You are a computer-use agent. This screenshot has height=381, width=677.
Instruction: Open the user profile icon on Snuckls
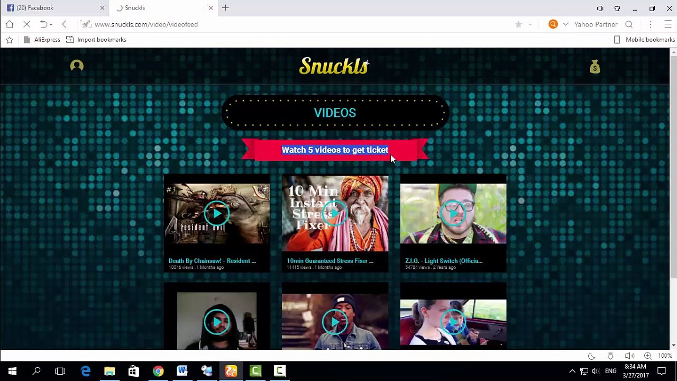point(77,66)
